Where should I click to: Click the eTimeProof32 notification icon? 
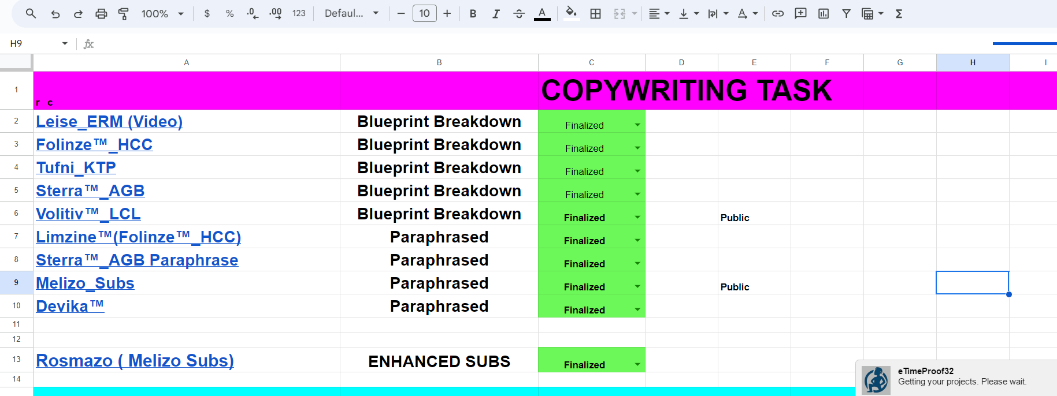coord(876,380)
